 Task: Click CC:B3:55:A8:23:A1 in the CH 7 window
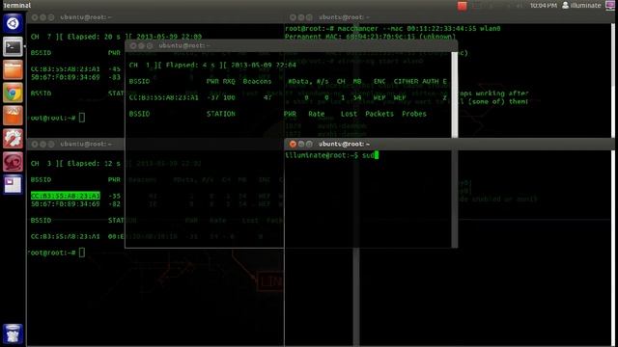tap(66, 68)
